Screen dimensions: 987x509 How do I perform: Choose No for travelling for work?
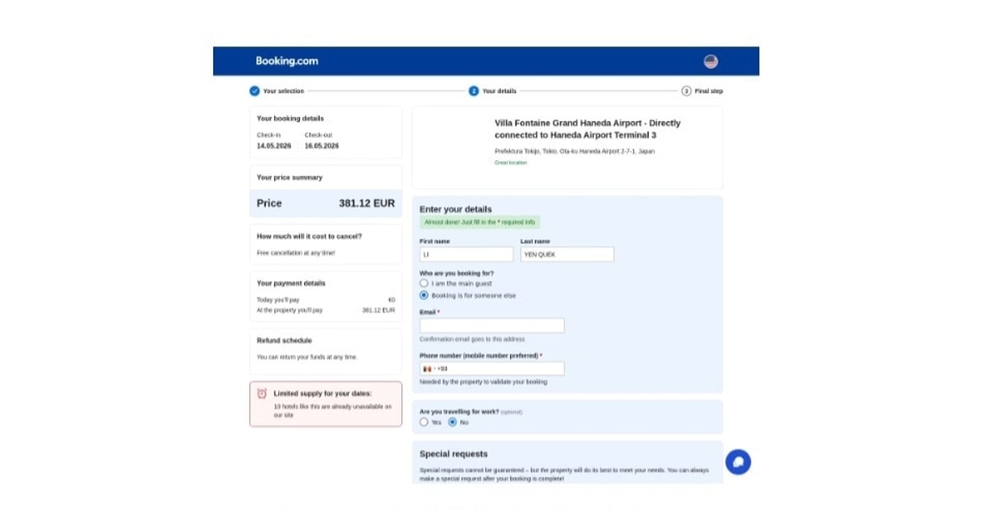[452, 422]
